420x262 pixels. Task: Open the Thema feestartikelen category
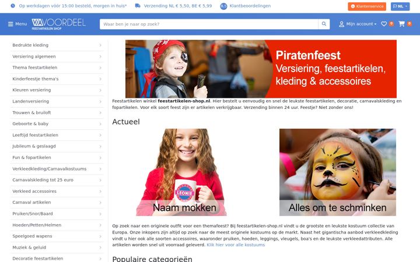pos(57,68)
